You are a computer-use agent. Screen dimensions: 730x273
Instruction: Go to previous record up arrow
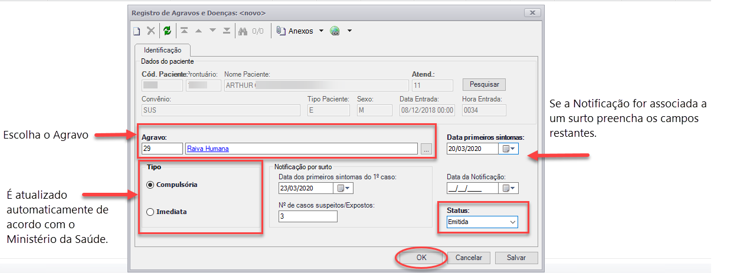coord(198,31)
